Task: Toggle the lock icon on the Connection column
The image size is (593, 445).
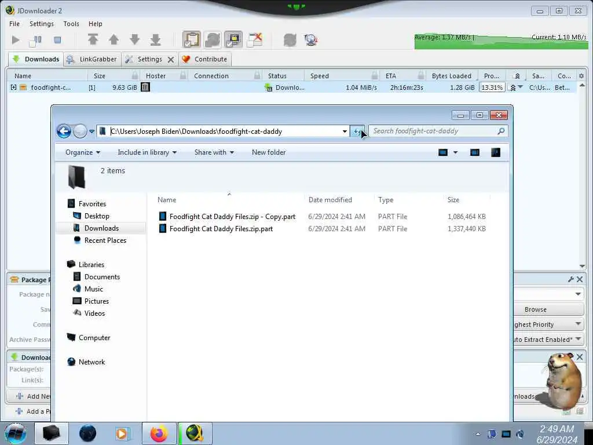Action: (x=257, y=75)
